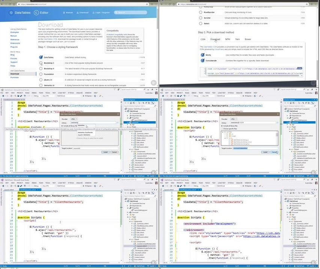Click home icon in the Step 1 browser window

pos(14,4)
